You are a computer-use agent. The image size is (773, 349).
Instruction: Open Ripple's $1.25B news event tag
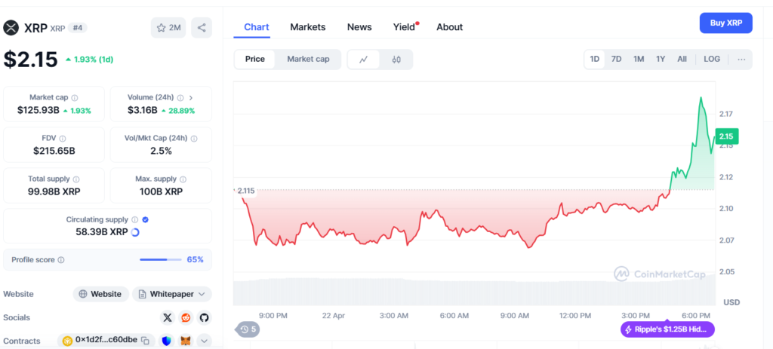point(667,329)
